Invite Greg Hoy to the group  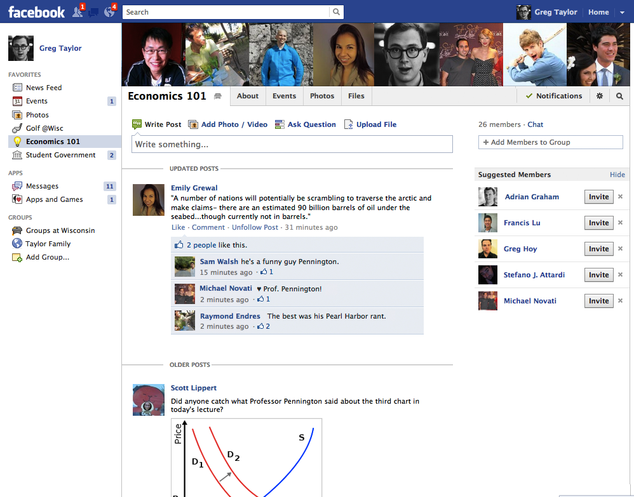tap(599, 249)
